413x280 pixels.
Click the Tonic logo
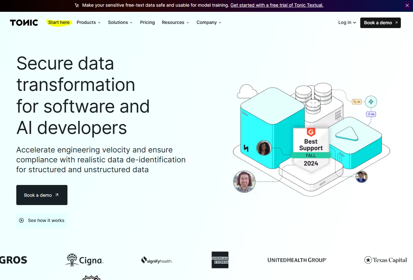click(24, 22)
